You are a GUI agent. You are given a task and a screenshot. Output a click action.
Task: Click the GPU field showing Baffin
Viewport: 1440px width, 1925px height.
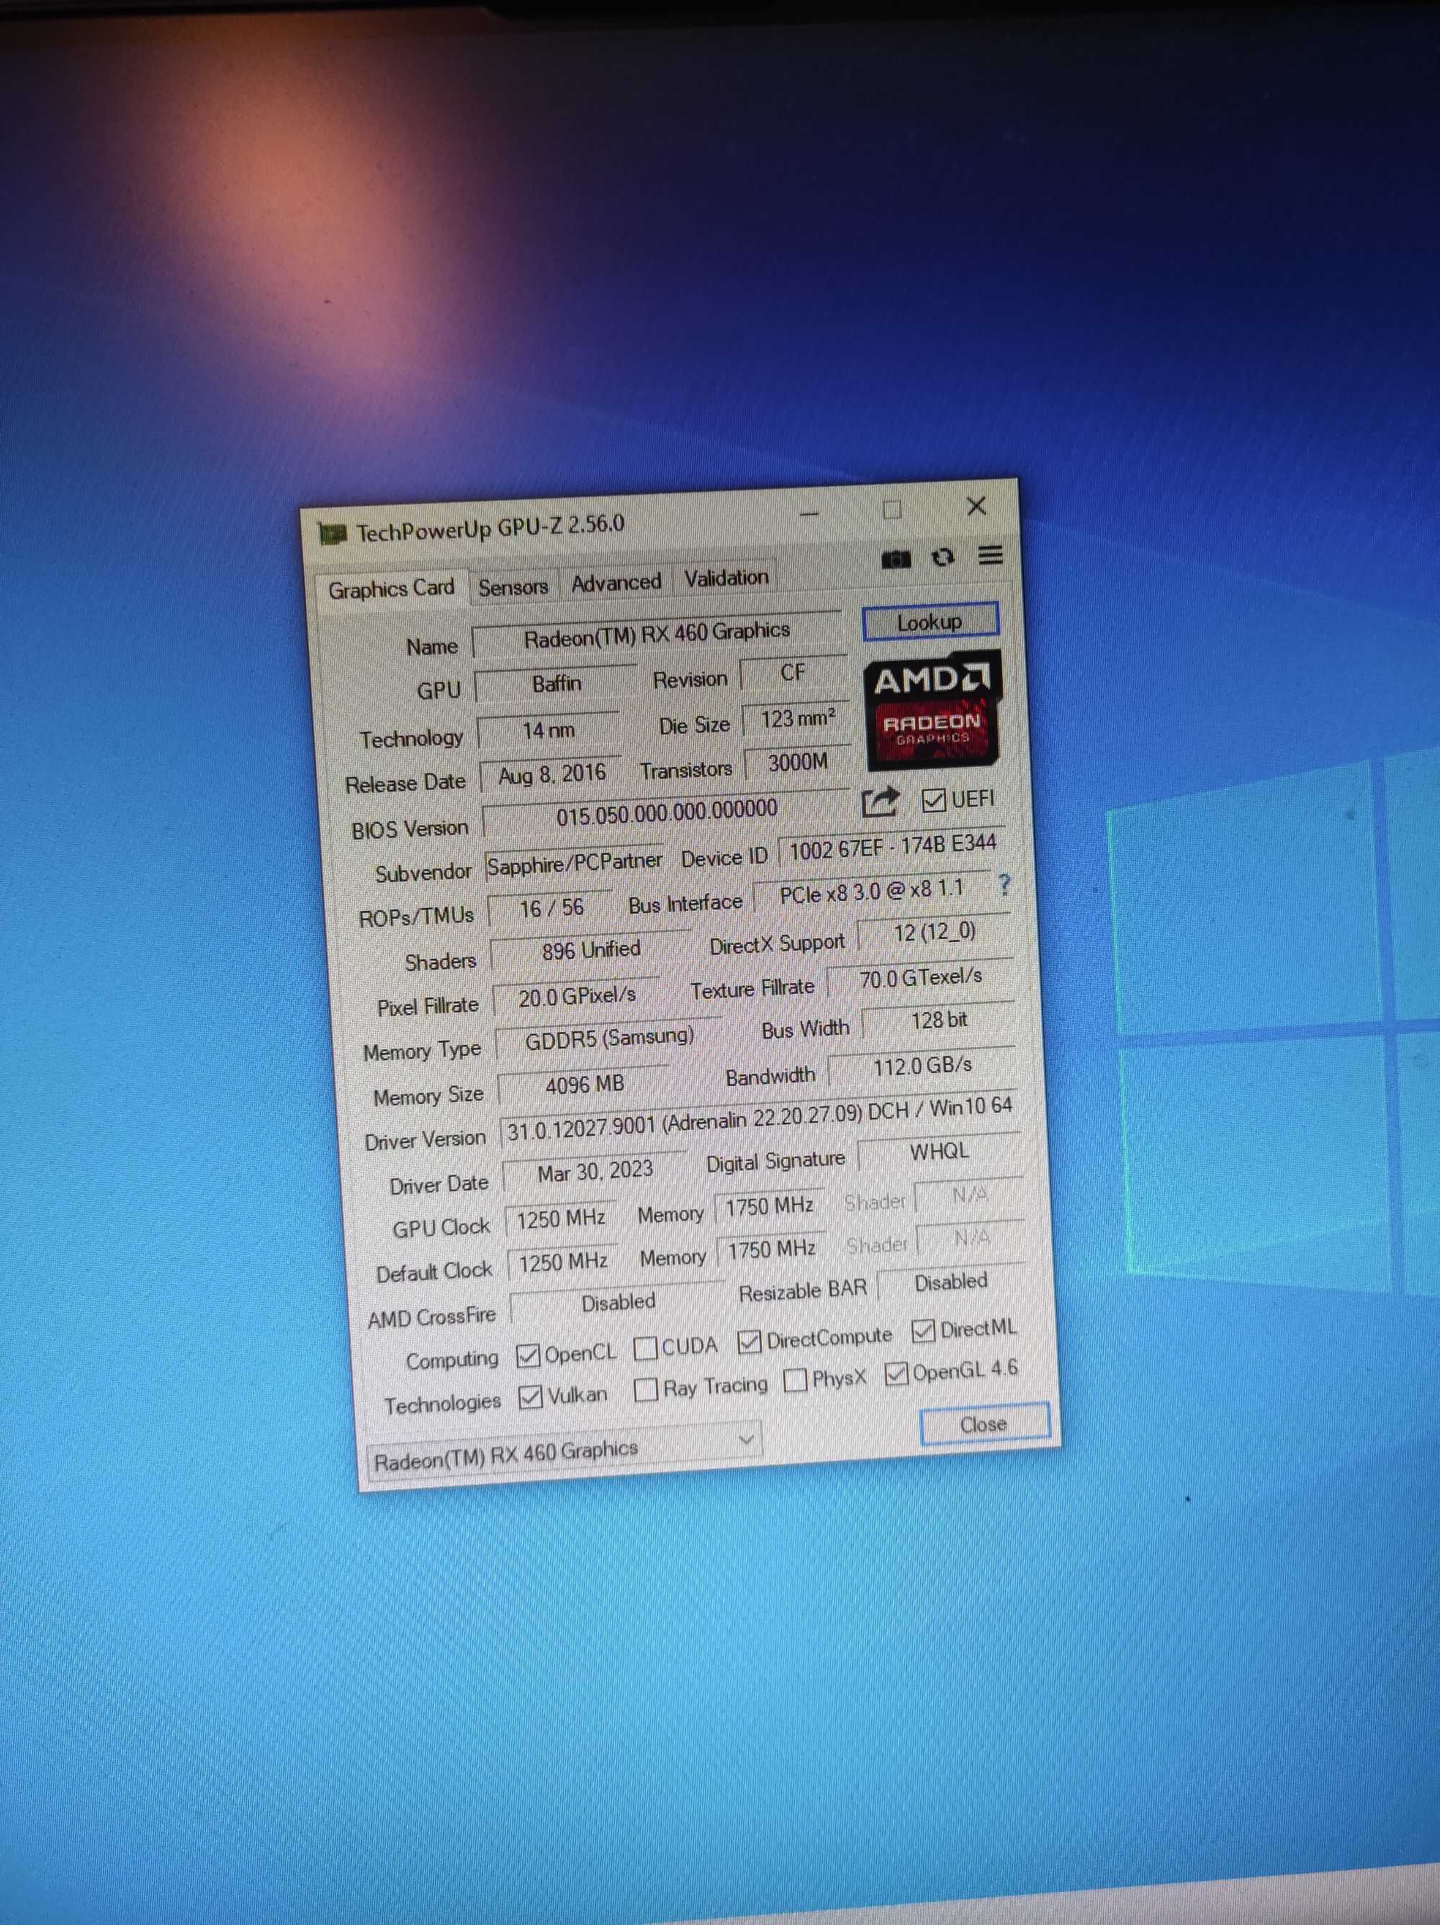pyautogui.click(x=557, y=683)
